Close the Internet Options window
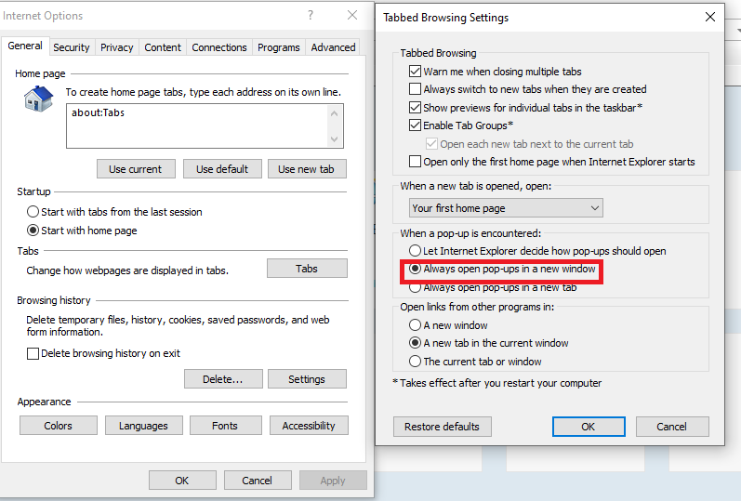Screen dimensions: 741x501 pyautogui.click(x=352, y=15)
